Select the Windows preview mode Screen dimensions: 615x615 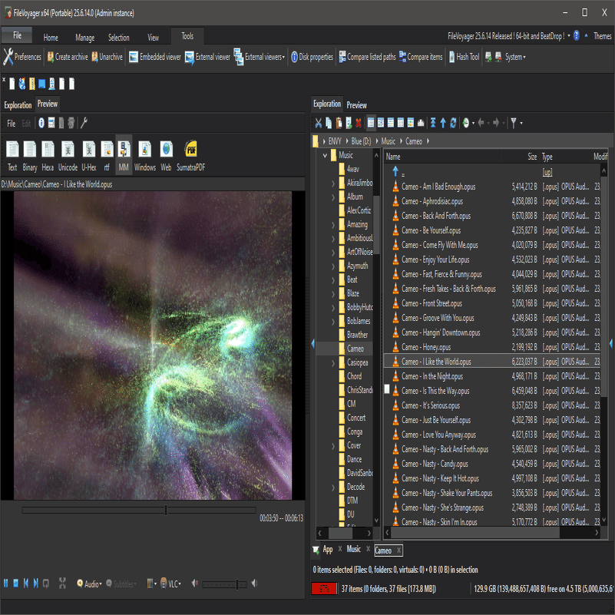point(145,156)
